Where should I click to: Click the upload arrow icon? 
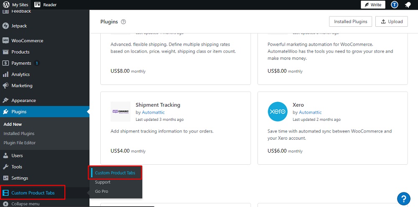(383, 22)
